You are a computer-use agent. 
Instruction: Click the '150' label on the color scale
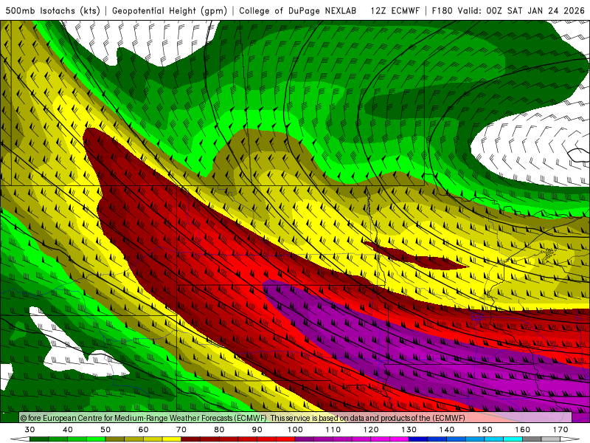click(485, 430)
